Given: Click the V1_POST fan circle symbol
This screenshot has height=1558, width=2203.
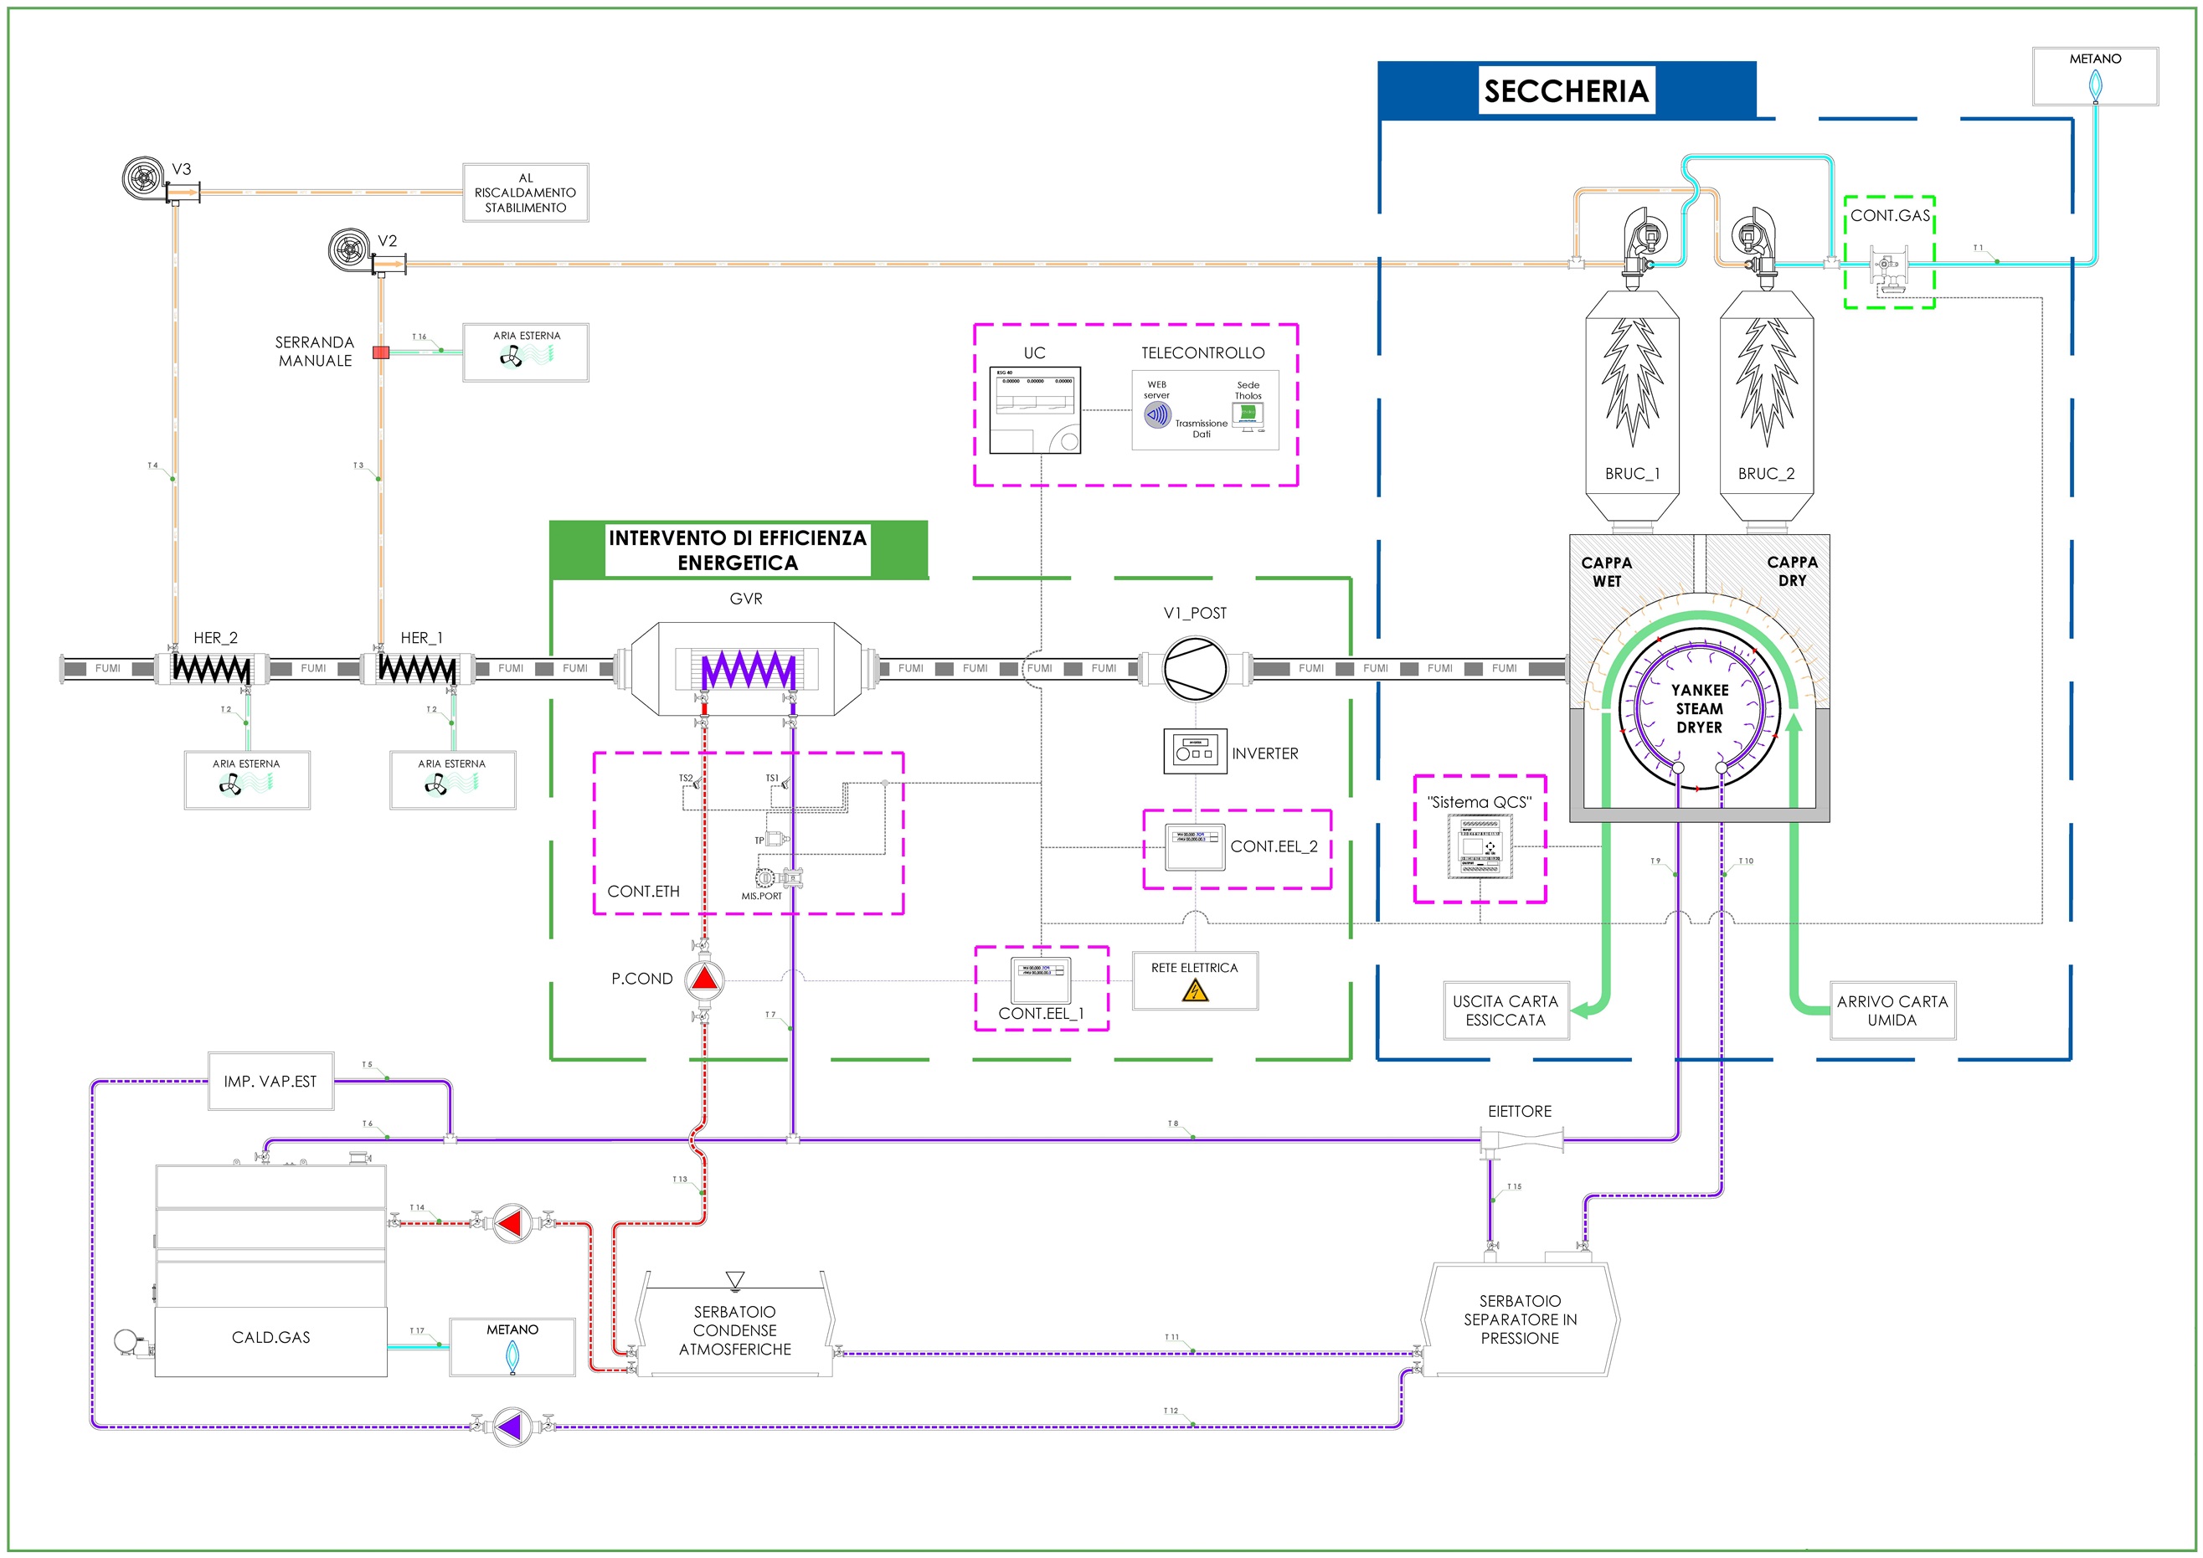Looking at the screenshot, I should pyautogui.click(x=1195, y=669).
